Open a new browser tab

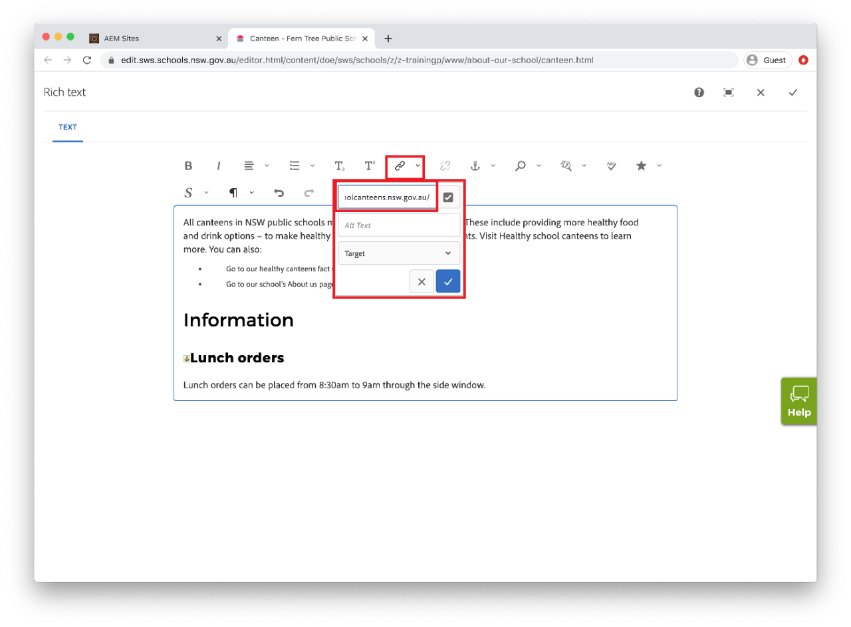pyautogui.click(x=388, y=39)
